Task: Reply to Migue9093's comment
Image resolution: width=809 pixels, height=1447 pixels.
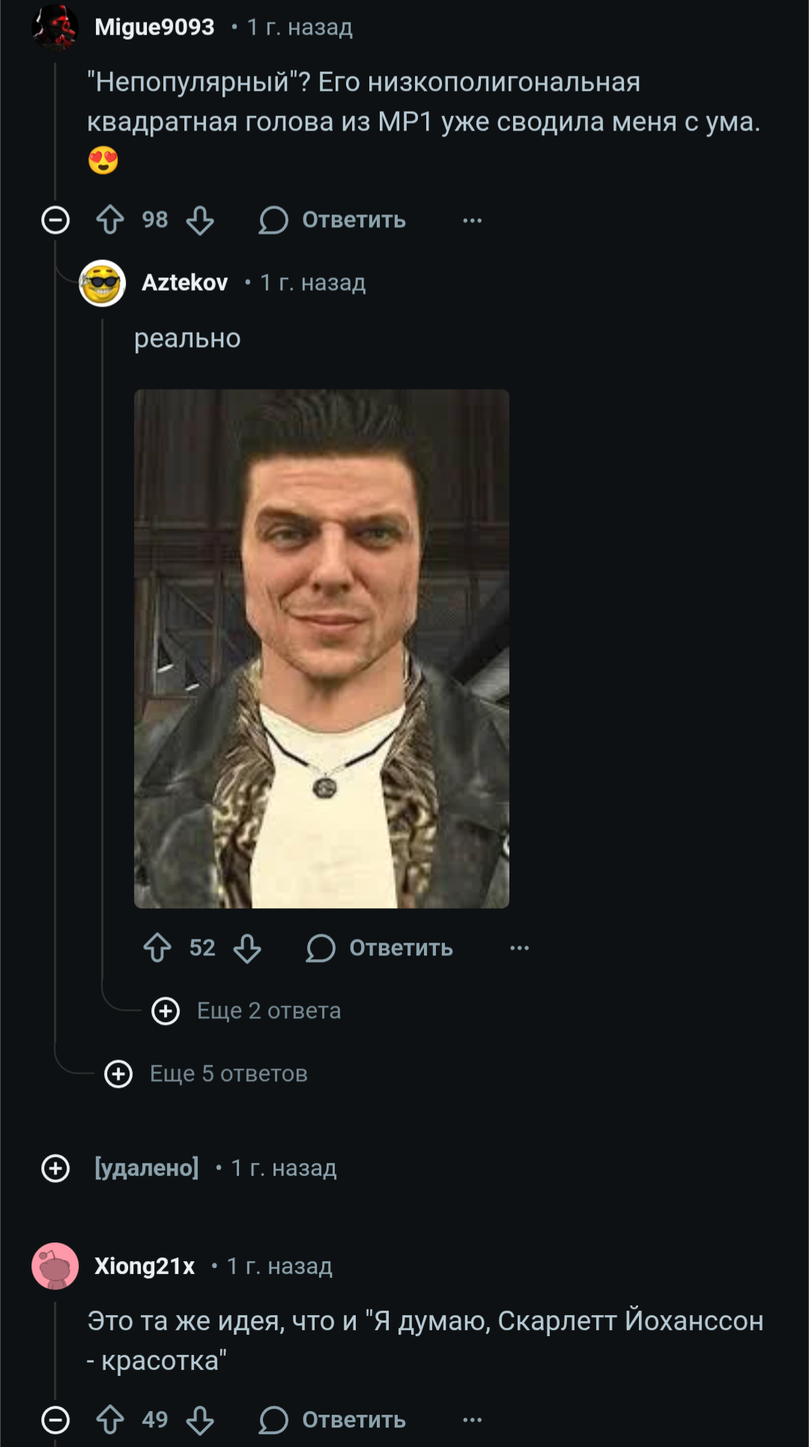Action: coord(333,220)
